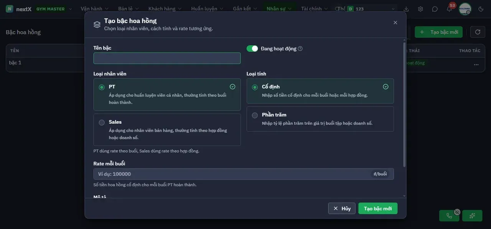Click the Hủy cancel button
Image resolution: width=491 pixels, height=229 pixels.
tap(342, 208)
